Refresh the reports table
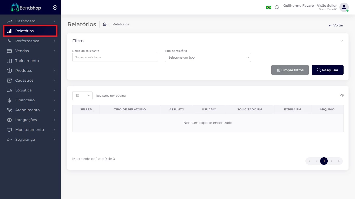 pos(342,96)
